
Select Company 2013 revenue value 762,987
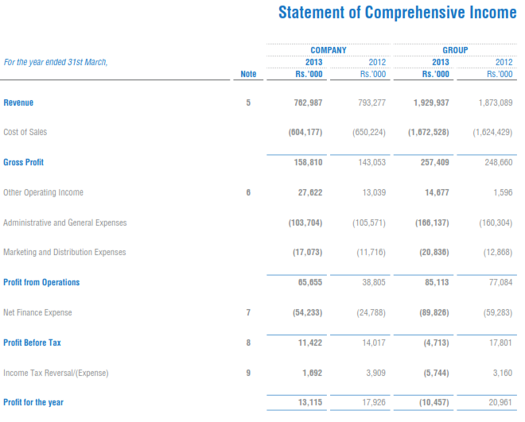(x=308, y=103)
